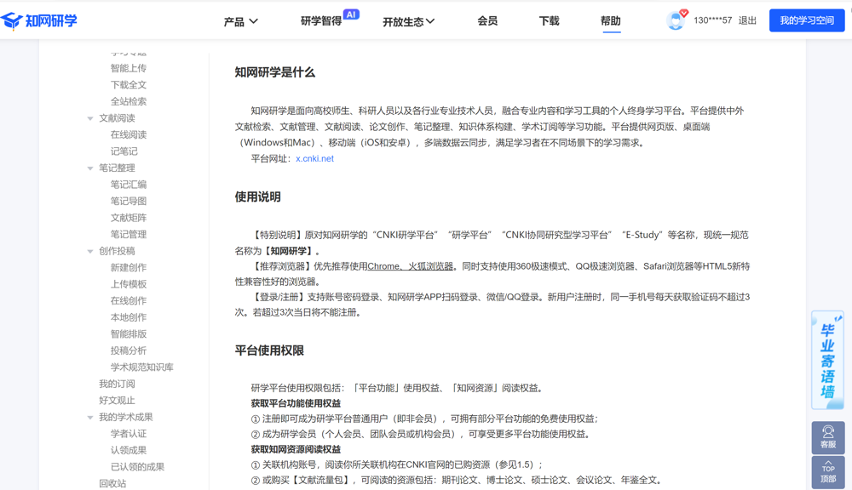Select 笔记汇编 in the sidebar
The height and width of the screenshot is (490, 852).
click(129, 185)
